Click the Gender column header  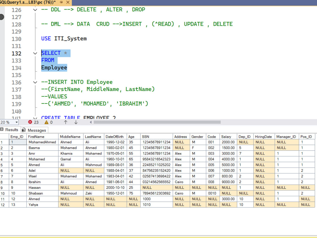(198, 136)
